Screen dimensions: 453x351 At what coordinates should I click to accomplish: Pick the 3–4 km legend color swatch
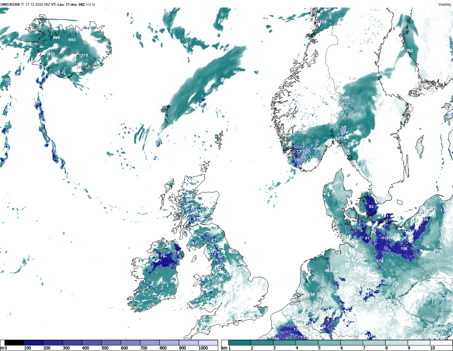point(285,343)
